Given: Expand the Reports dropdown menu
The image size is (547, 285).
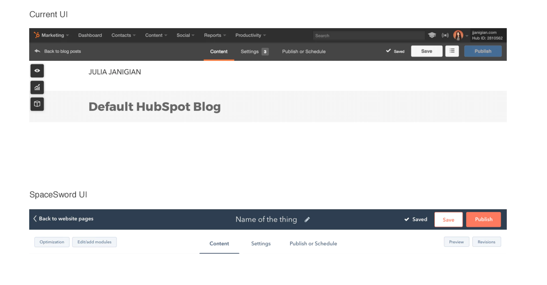Looking at the screenshot, I should point(215,35).
